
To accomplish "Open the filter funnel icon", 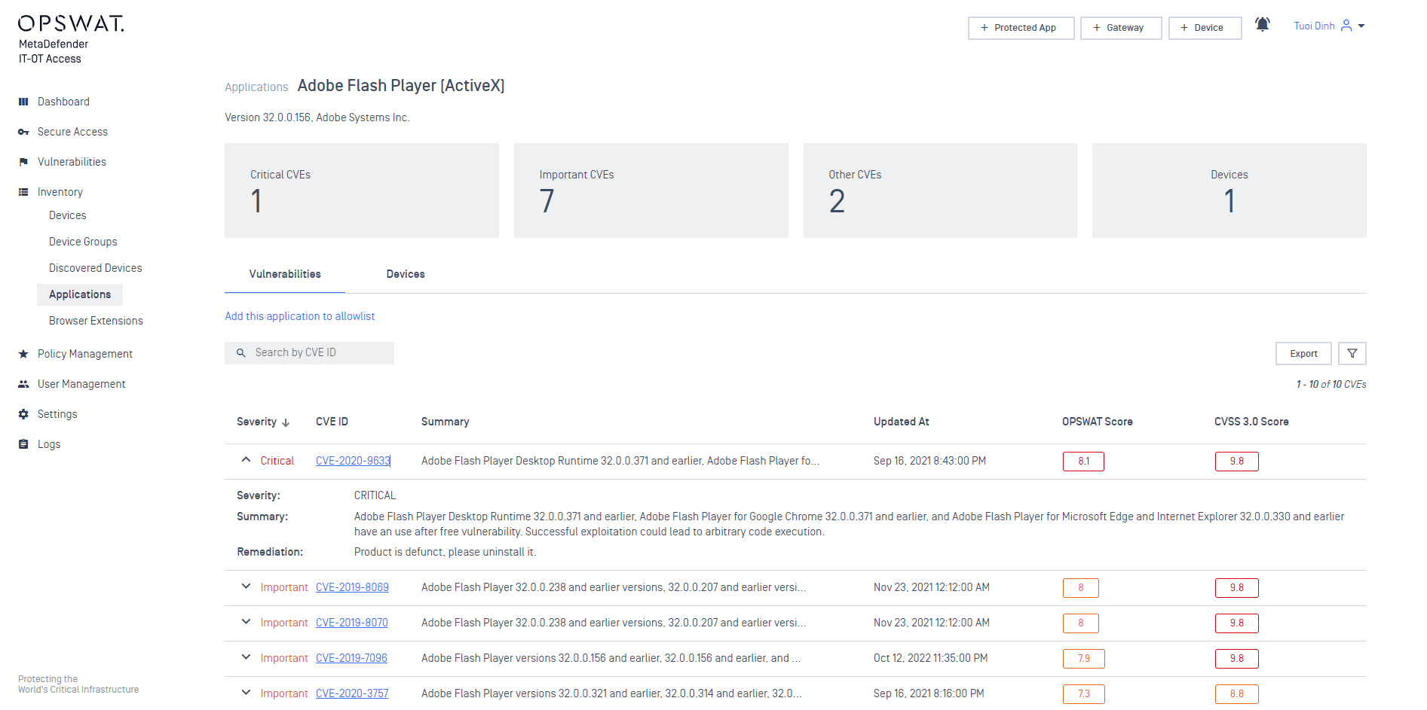I will [1352, 353].
